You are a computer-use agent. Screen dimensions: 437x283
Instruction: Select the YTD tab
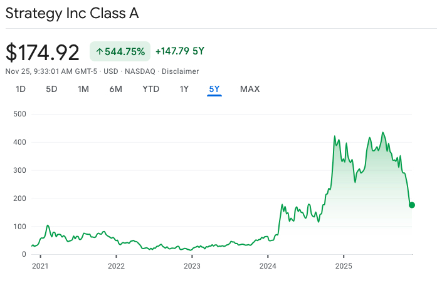tap(151, 89)
